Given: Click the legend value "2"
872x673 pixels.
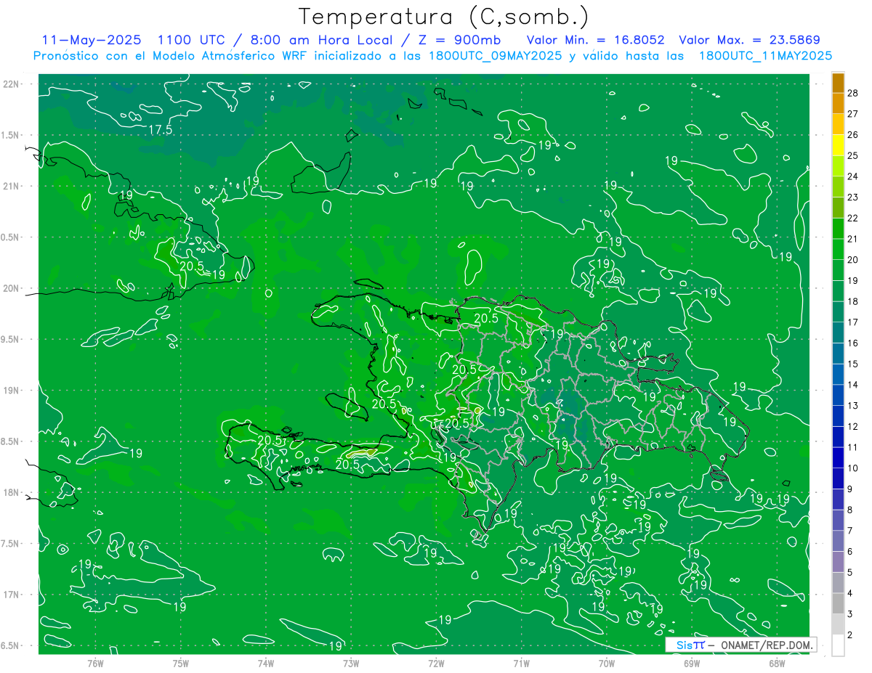Looking at the screenshot, I should click(x=851, y=635).
